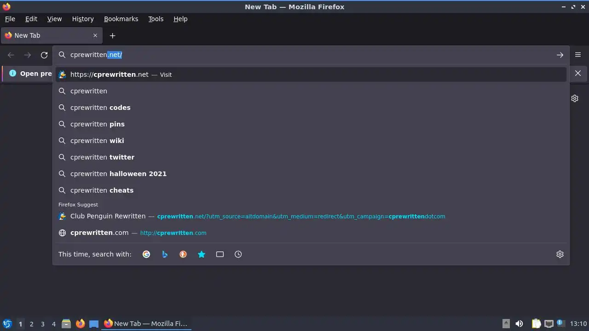Close the New Tab tab
589x331 pixels.
click(x=95, y=35)
